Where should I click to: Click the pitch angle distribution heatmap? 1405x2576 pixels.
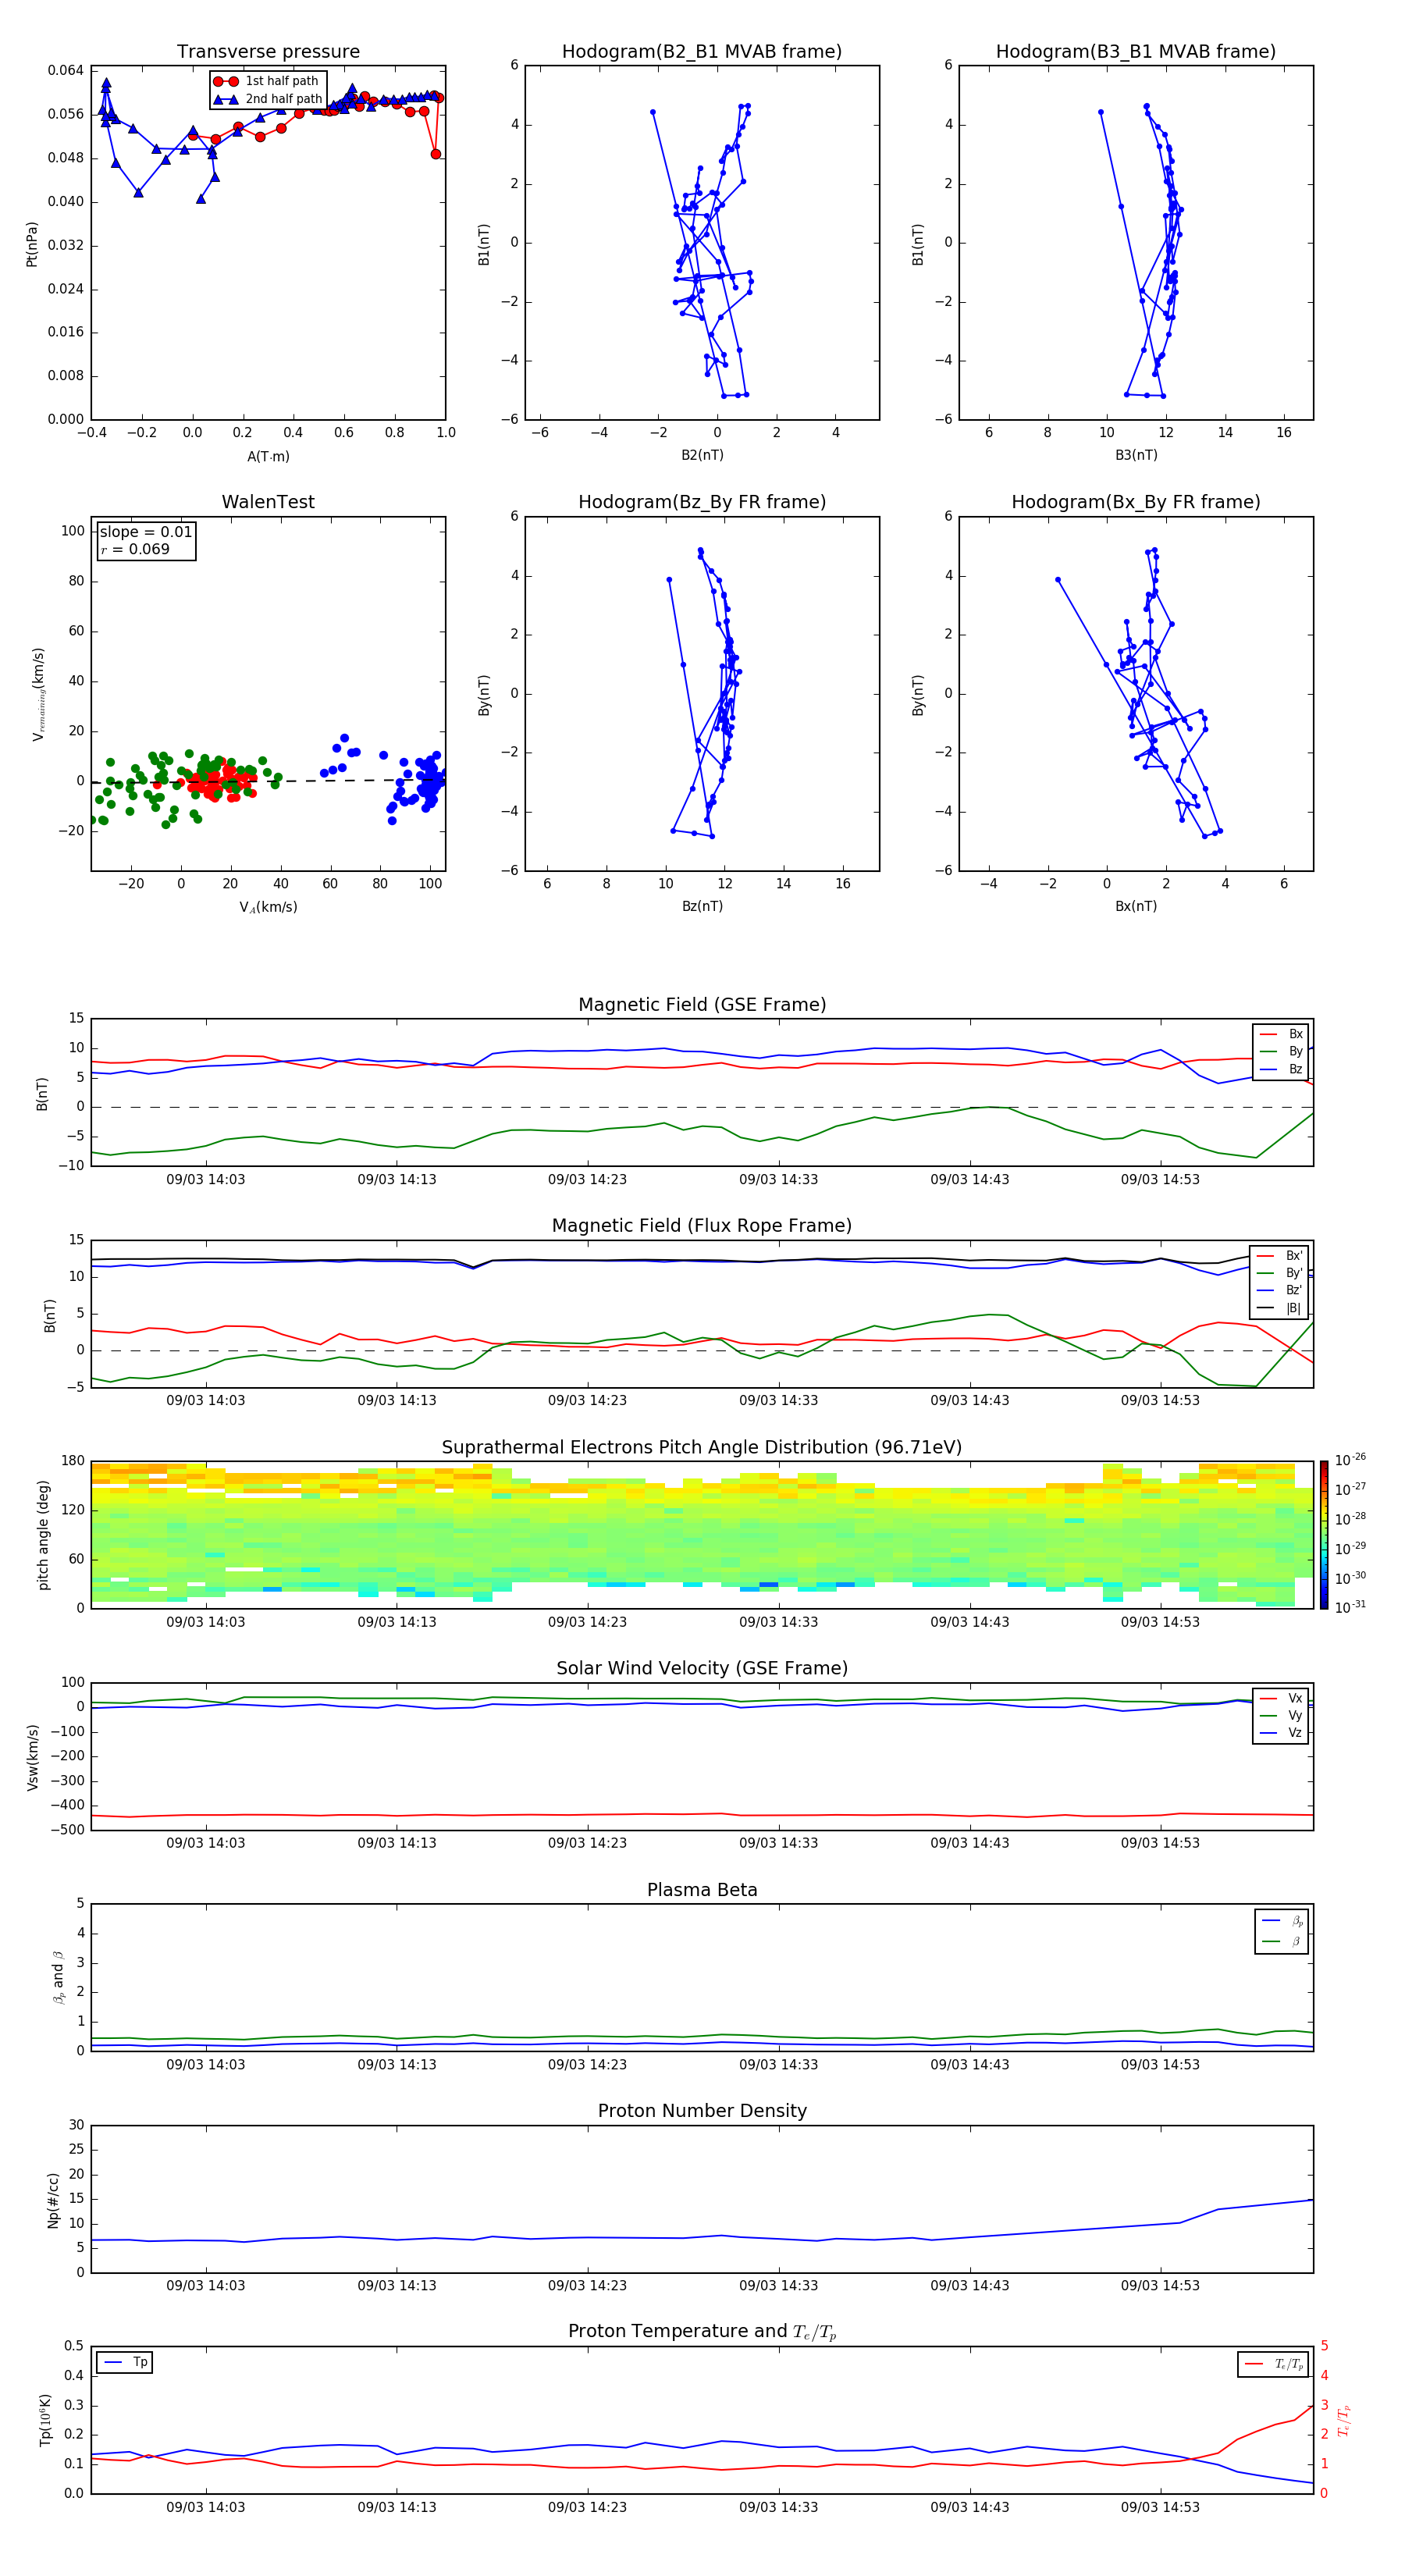pyautogui.click(x=702, y=1535)
